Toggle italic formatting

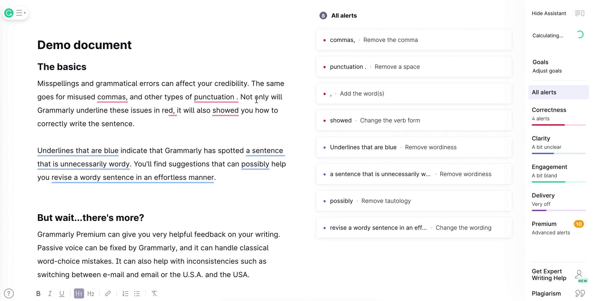point(50,294)
